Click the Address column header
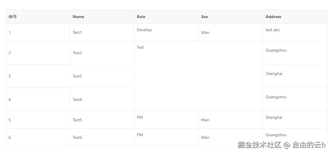Viewport: 331px width, 154px height. click(273, 17)
